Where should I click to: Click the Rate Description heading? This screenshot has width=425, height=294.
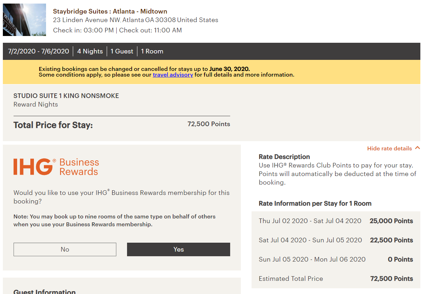[x=284, y=157]
